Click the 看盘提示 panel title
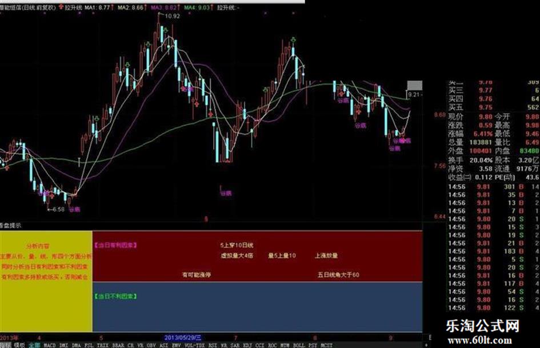The height and width of the screenshot is (348, 540). click(x=11, y=225)
